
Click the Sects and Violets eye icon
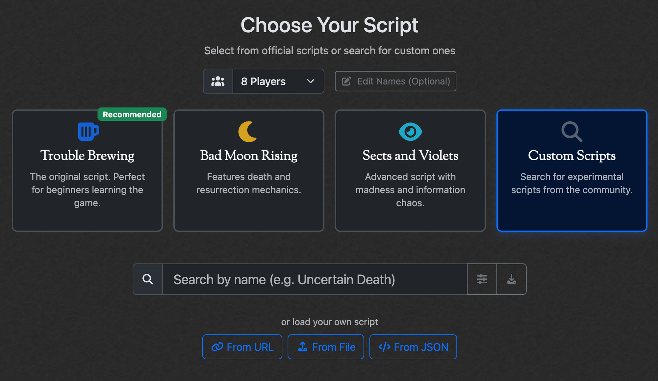coord(410,131)
